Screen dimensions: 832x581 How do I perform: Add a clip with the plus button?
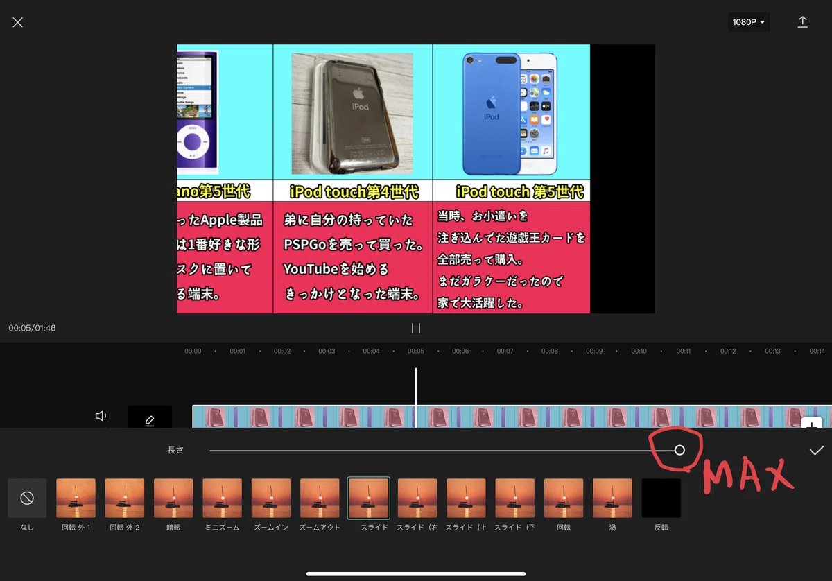tap(812, 423)
